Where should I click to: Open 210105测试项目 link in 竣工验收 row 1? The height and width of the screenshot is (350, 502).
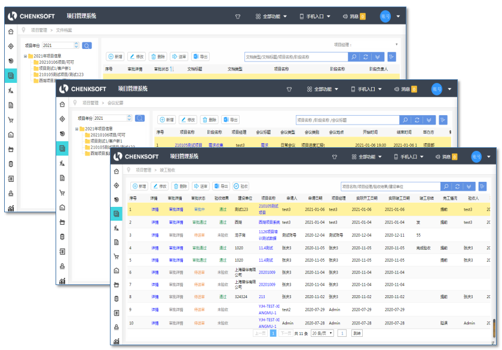coord(268,209)
